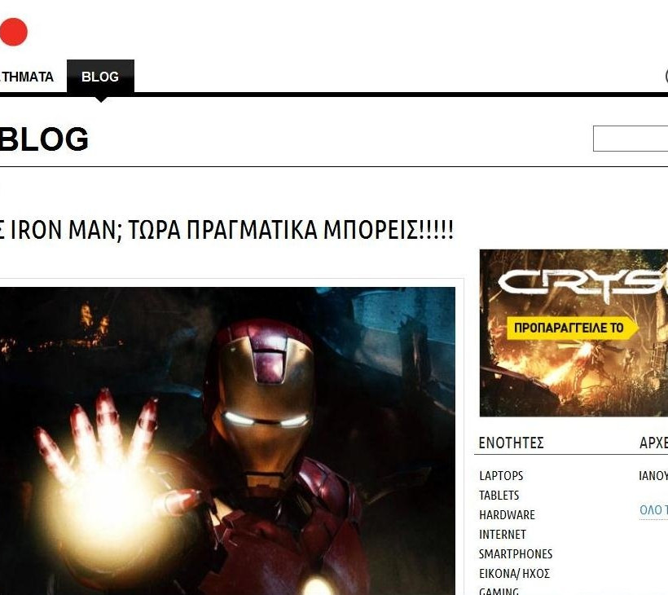
Task: Browse the SMARTPHONES category
Action: [x=516, y=554]
